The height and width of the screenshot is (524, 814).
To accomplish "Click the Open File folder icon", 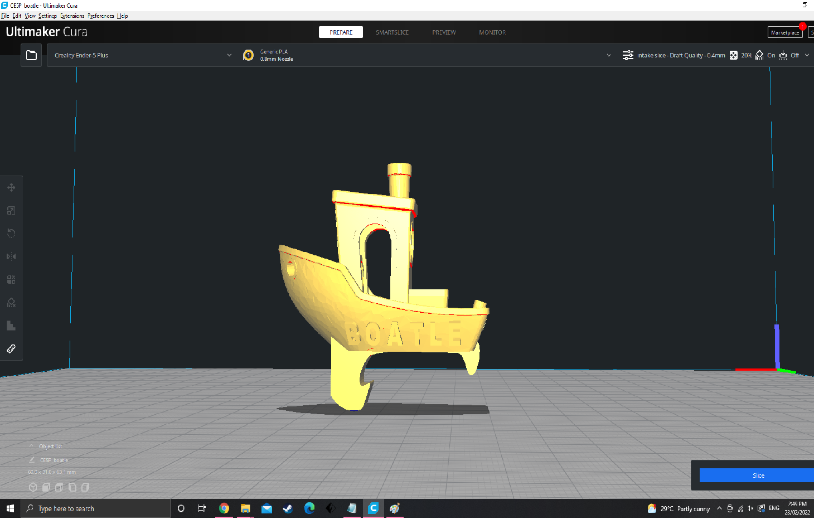I will point(31,55).
